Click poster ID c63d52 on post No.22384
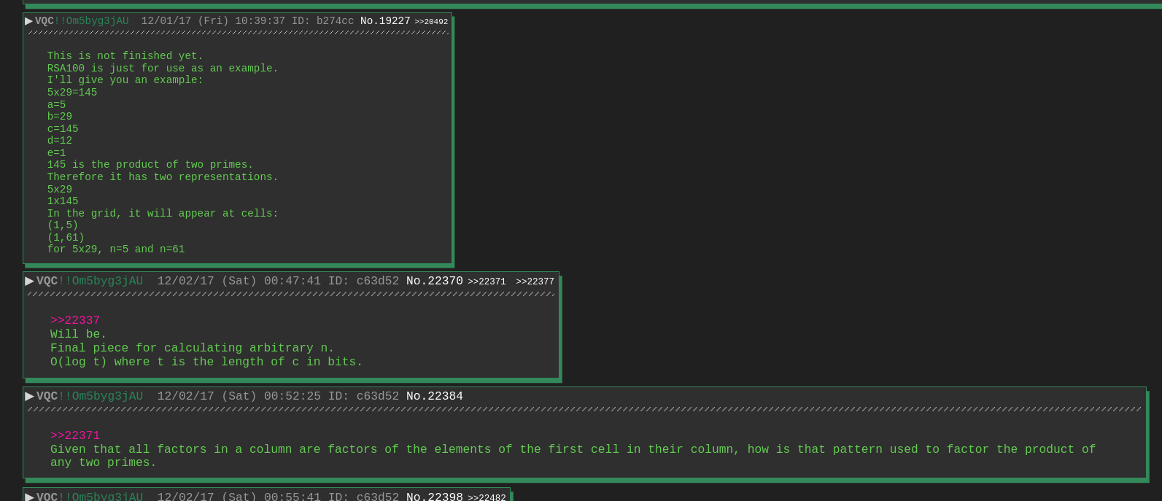Image resolution: width=1162 pixels, height=501 pixels. [378, 397]
